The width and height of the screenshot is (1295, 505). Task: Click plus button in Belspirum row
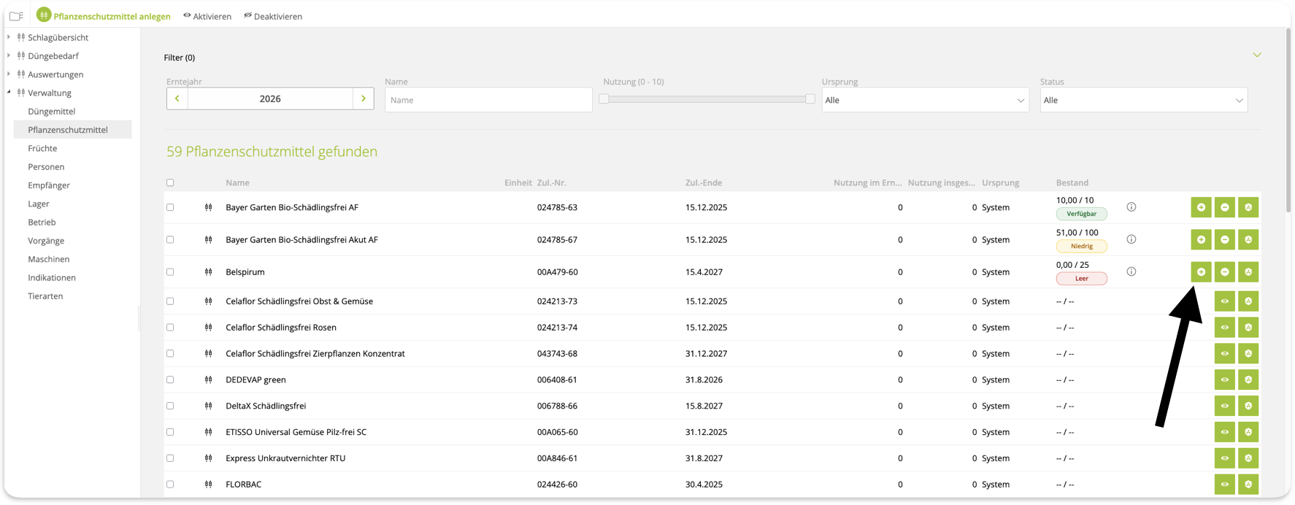pyautogui.click(x=1201, y=272)
